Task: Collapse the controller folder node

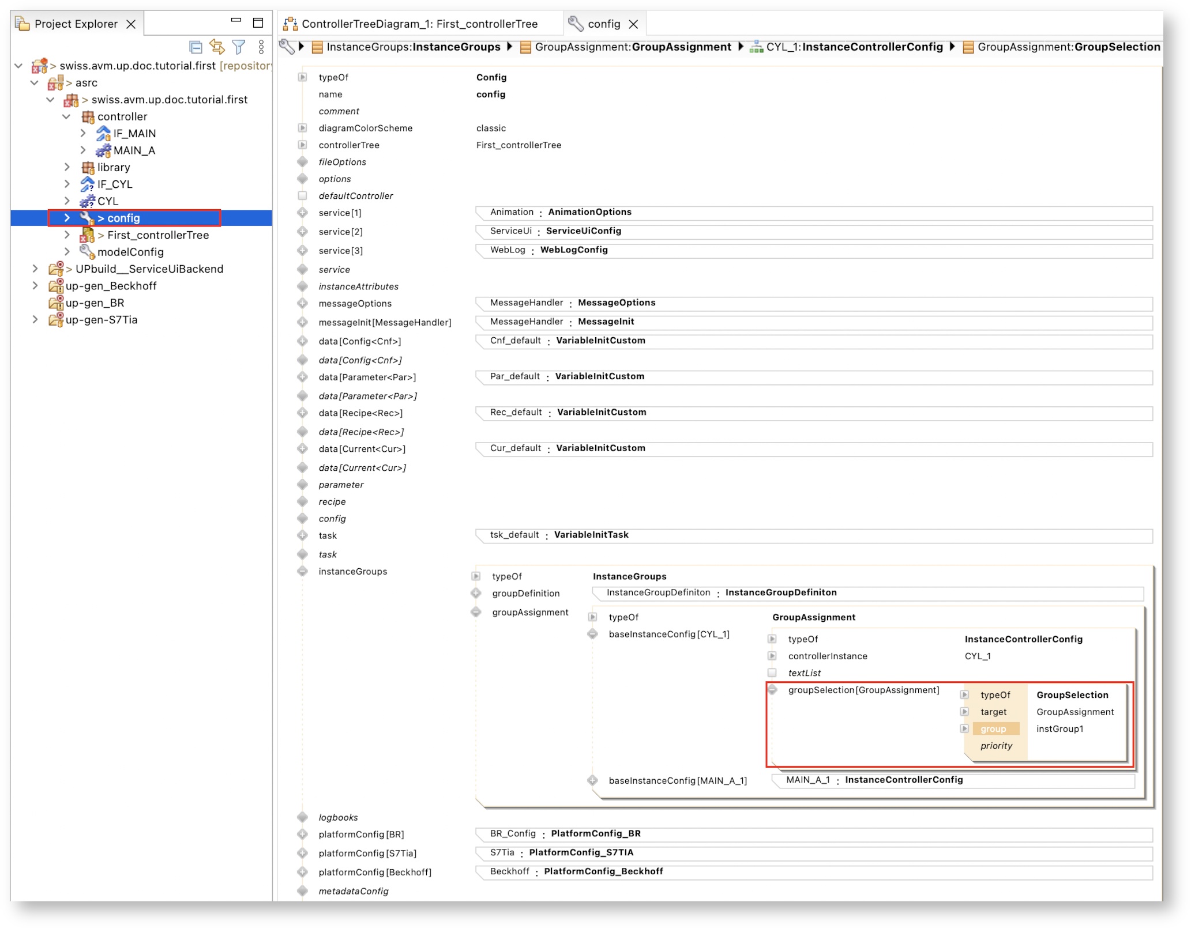Action: coord(66,116)
